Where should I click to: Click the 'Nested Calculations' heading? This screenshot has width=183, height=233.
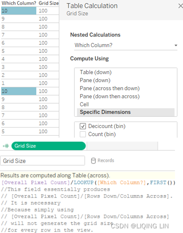click(x=95, y=35)
